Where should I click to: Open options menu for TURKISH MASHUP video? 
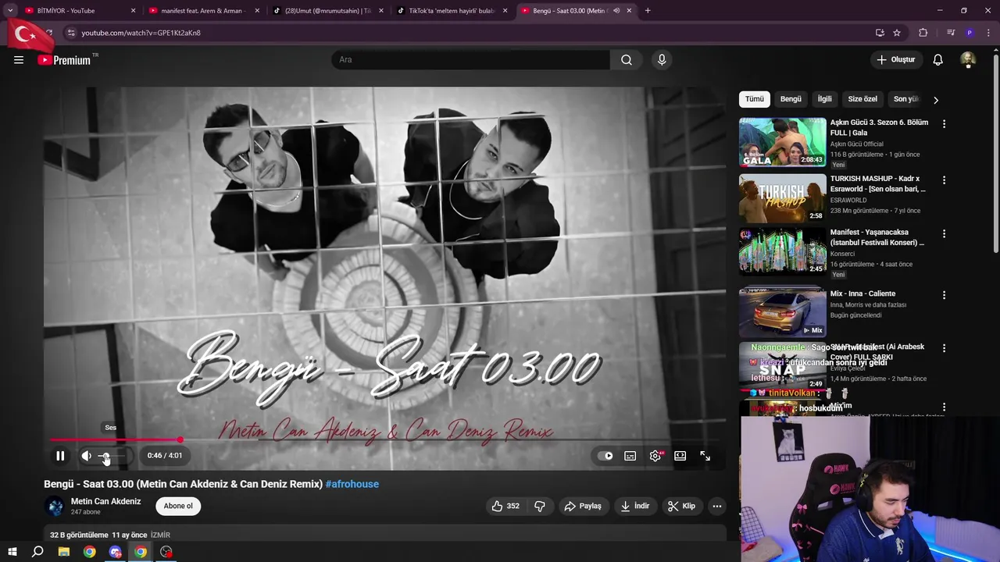pyautogui.click(x=944, y=180)
